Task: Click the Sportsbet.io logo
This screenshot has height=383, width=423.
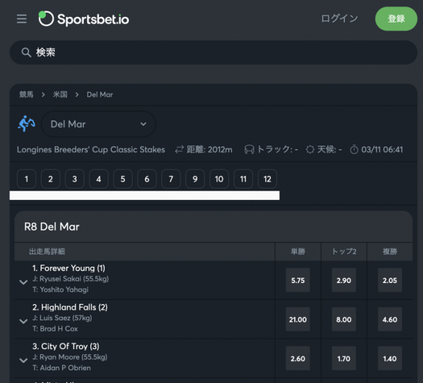Action: (84, 19)
